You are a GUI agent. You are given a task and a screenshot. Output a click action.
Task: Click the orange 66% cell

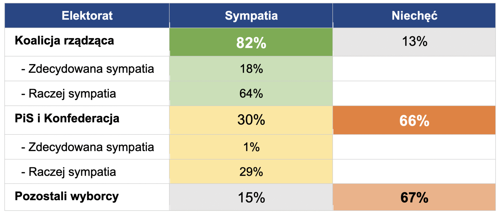click(x=414, y=120)
